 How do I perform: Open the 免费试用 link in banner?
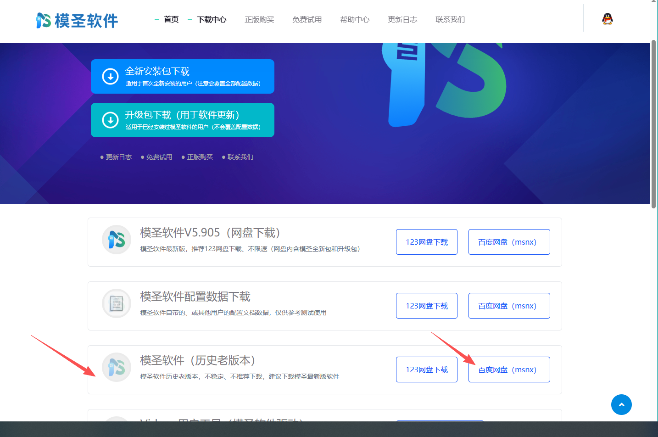pyautogui.click(x=159, y=157)
